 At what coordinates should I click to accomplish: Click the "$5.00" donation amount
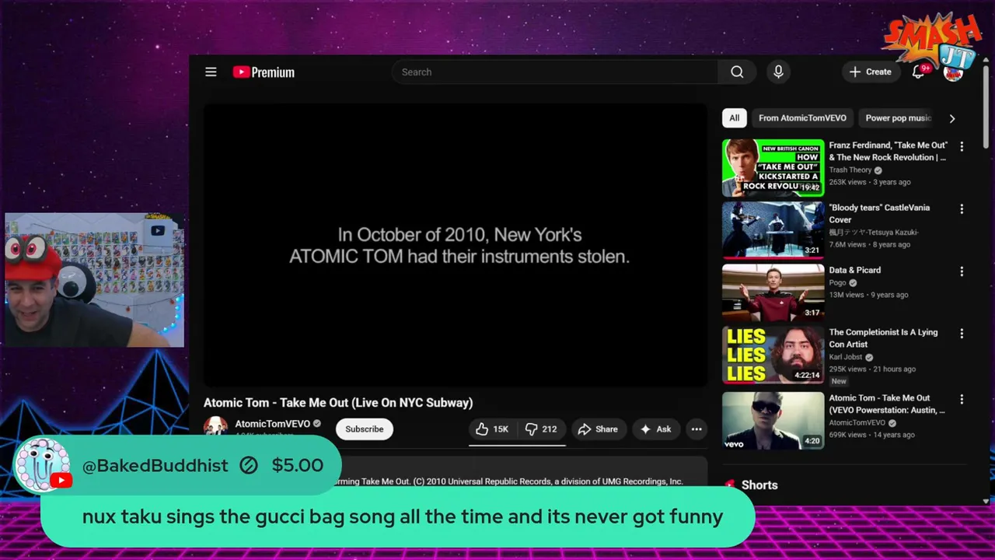[x=298, y=465]
